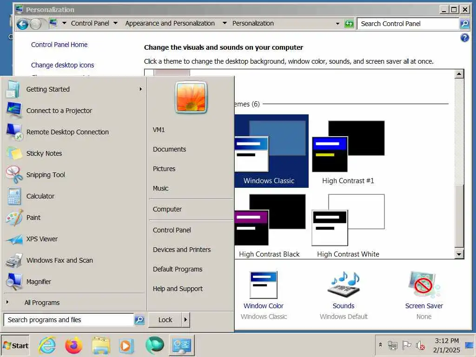Click the network tray icon
This screenshot has height=357, width=476.
(392, 345)
